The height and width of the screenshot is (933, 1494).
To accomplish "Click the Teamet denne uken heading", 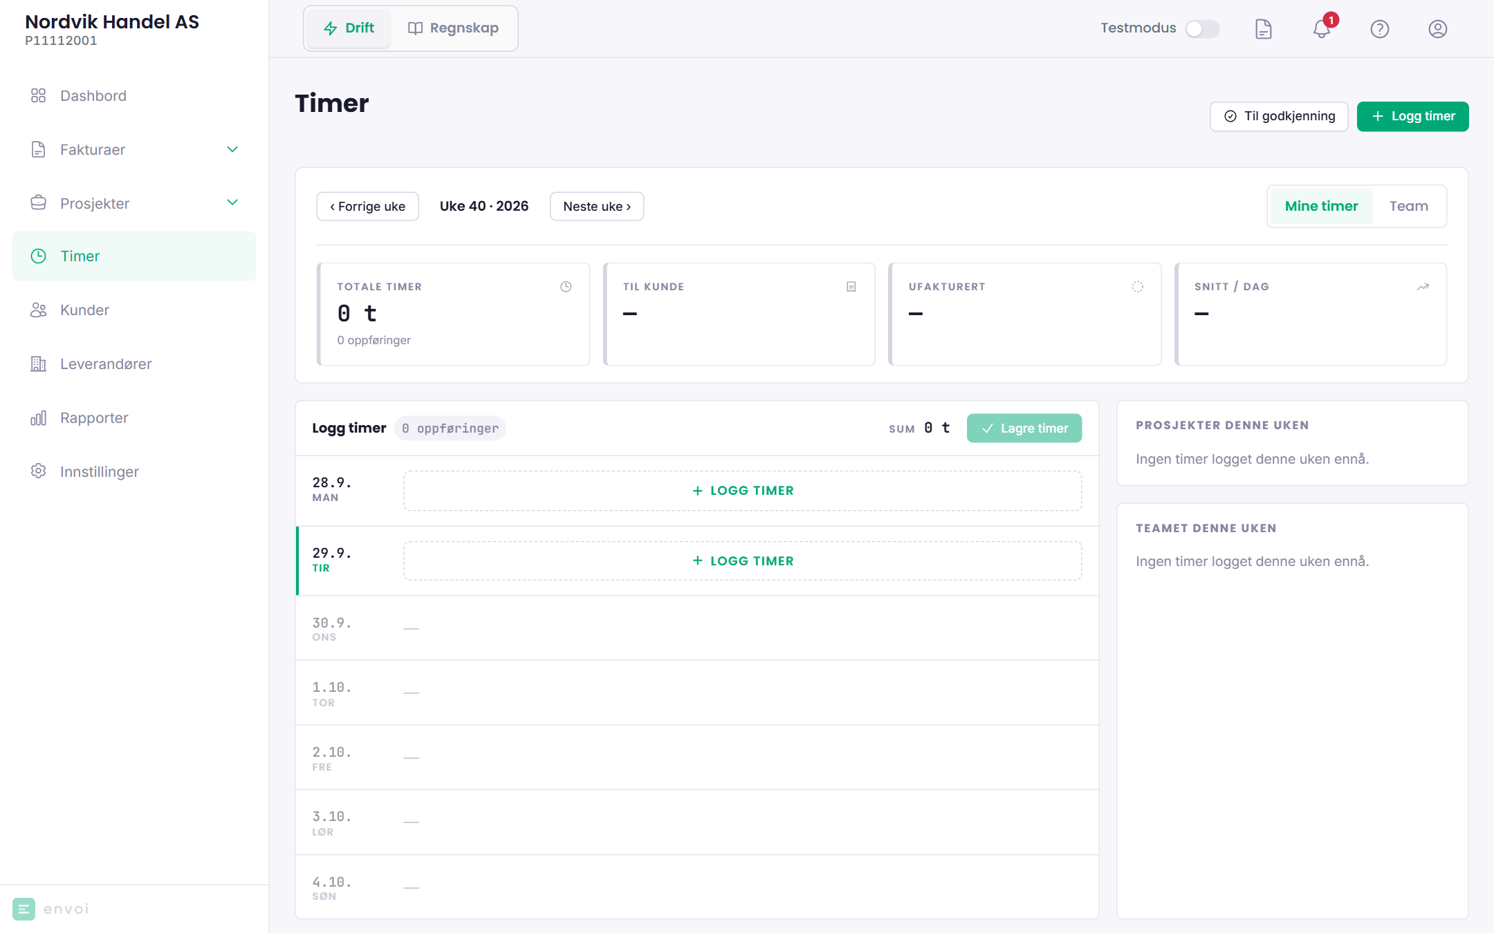I will [1206, 529].
